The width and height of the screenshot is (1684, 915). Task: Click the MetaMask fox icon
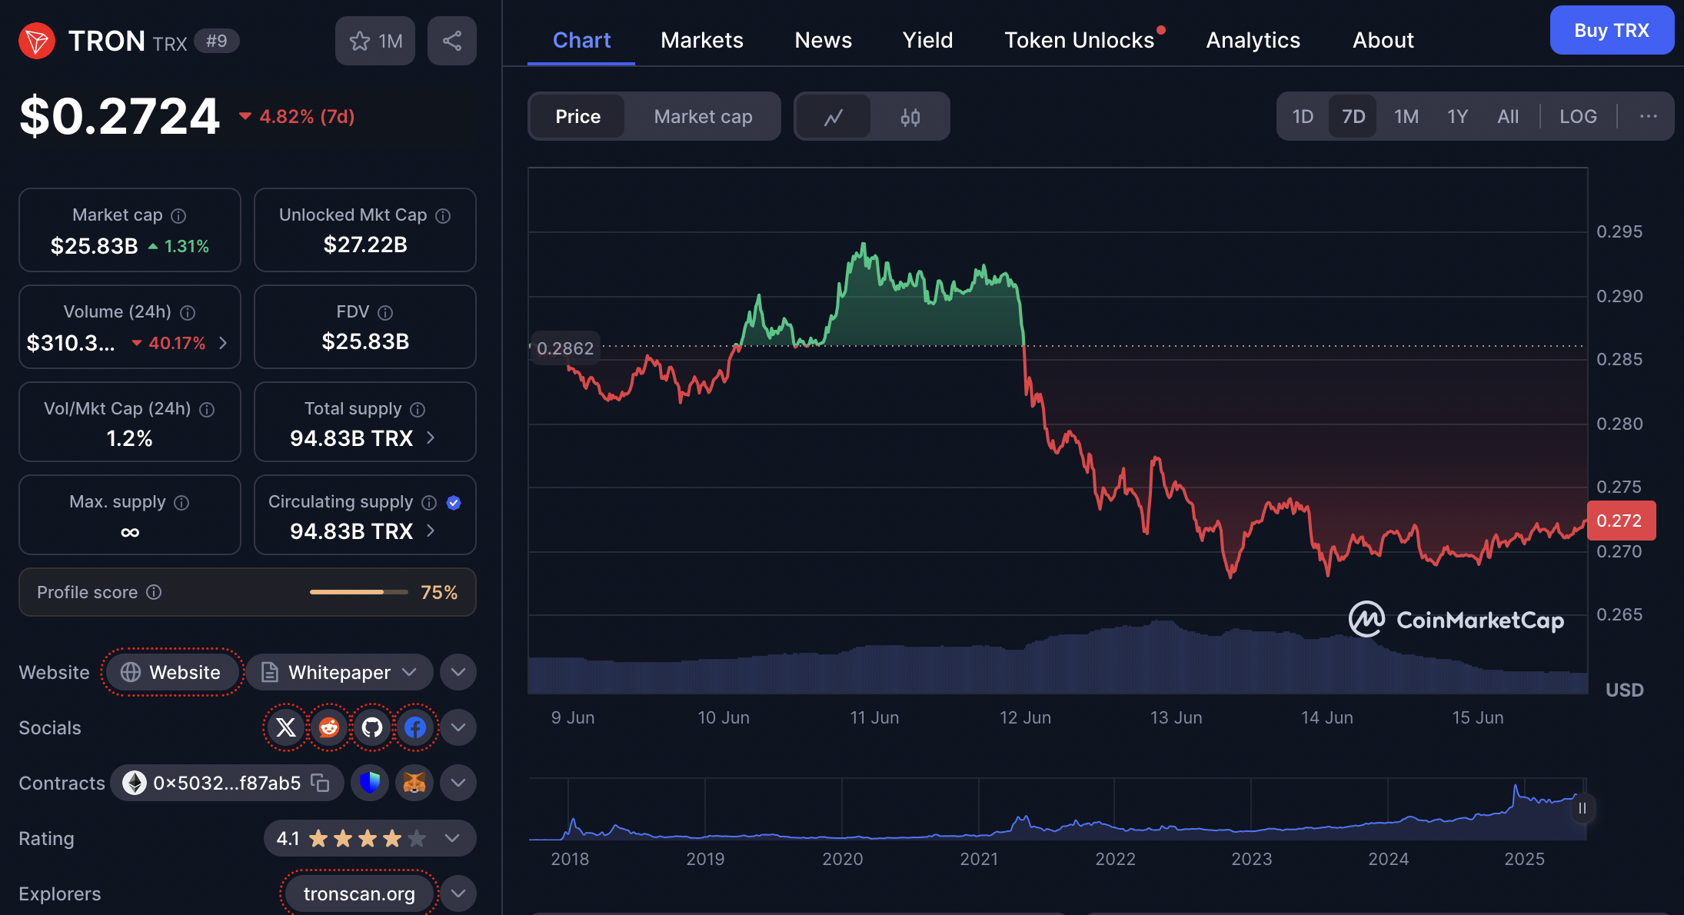pyautogui.click(x=414, y=783)
